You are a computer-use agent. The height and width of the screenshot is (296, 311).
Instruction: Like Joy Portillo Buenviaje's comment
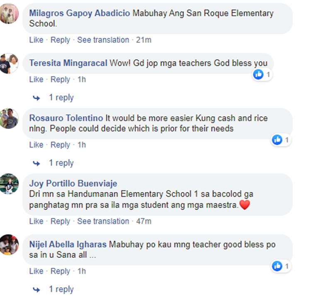[36, 221]
